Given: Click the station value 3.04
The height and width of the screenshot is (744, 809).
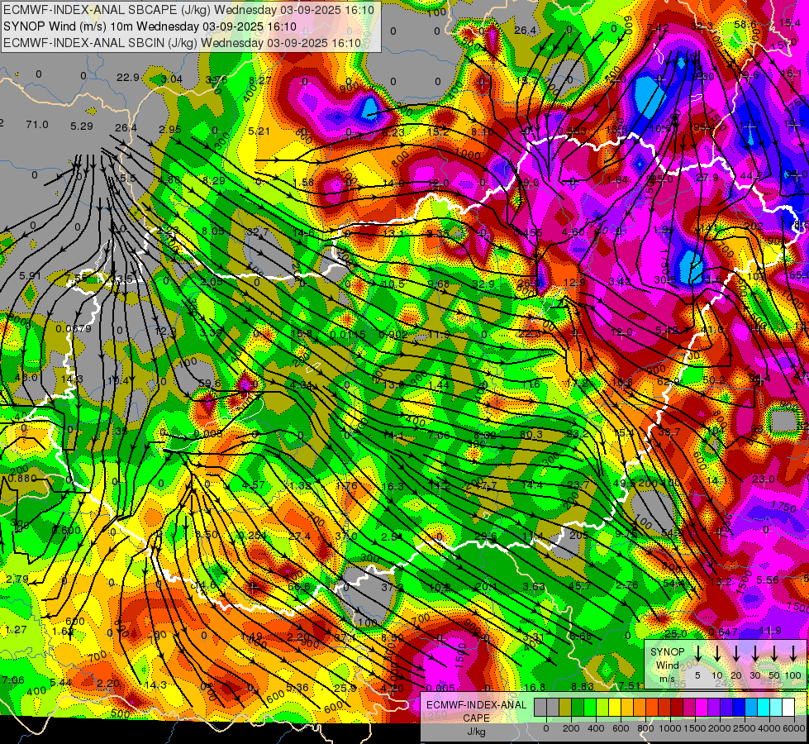Looking at the screenshot, I should coord(172,79).
